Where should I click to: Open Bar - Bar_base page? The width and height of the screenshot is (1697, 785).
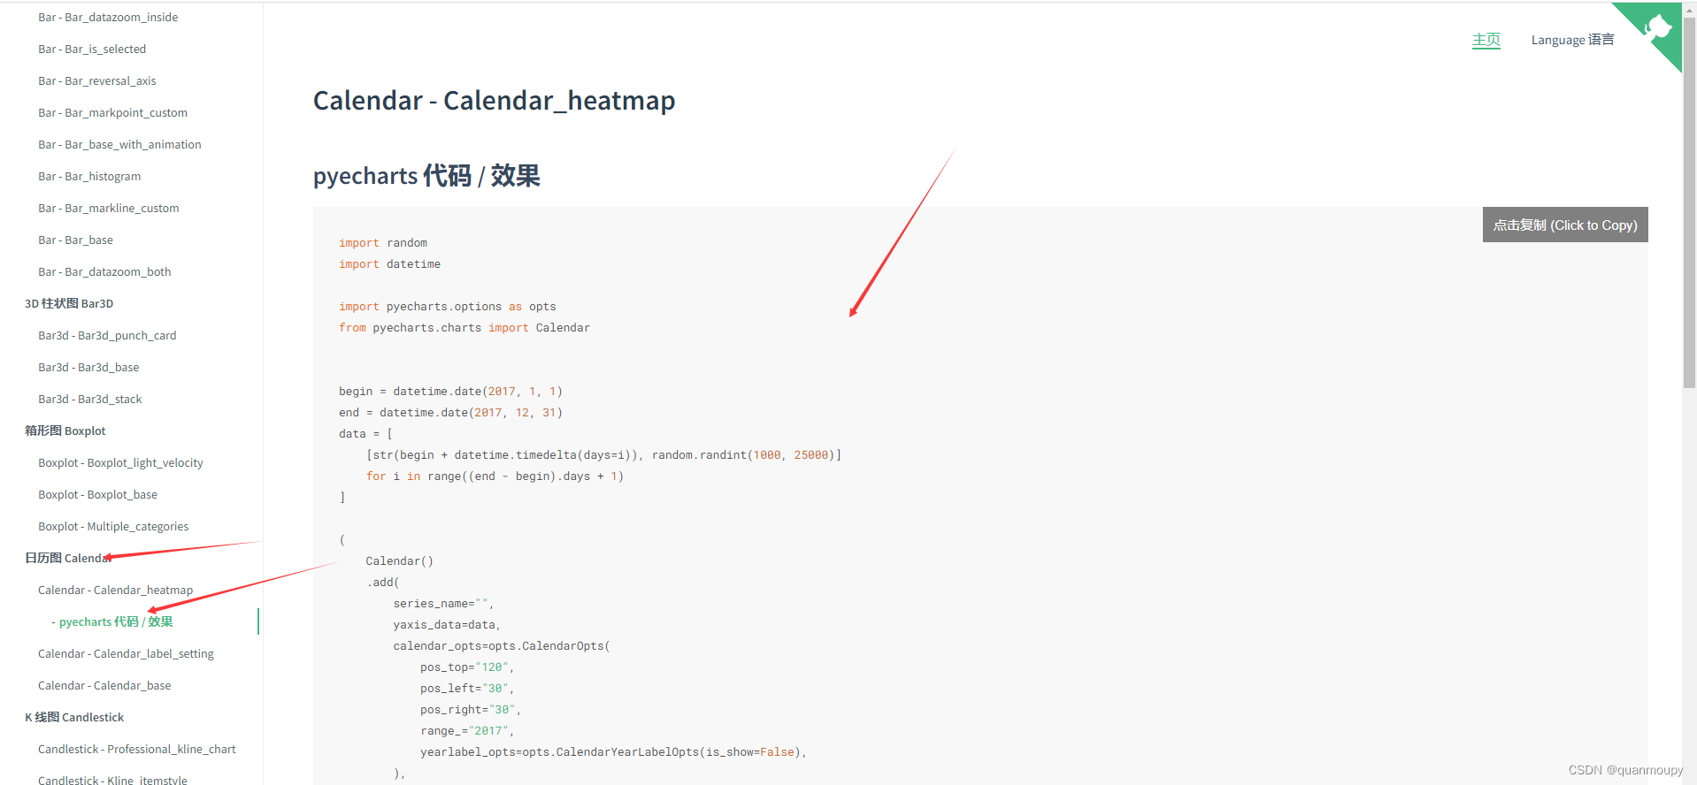[75, 240]
